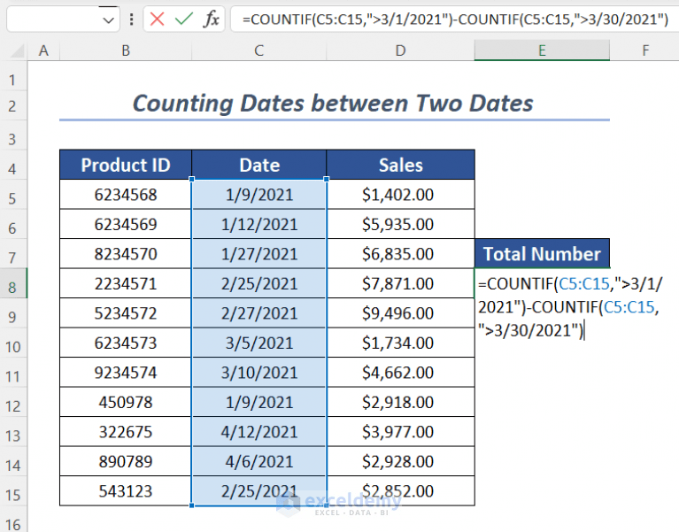679x532 pixels.
Task: Select sales cell $2,852.00
Action: point(400,491)
